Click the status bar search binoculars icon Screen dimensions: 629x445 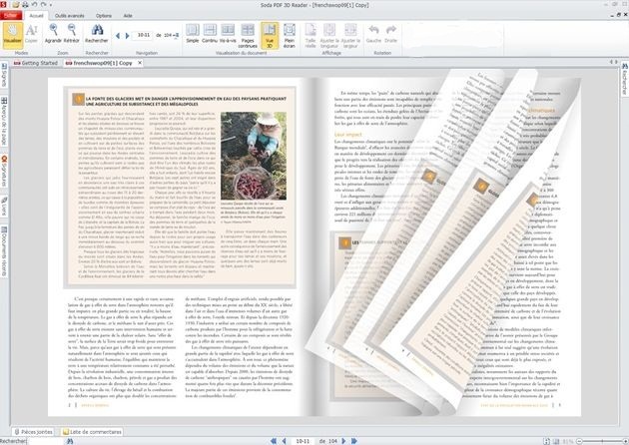[70, 441]
